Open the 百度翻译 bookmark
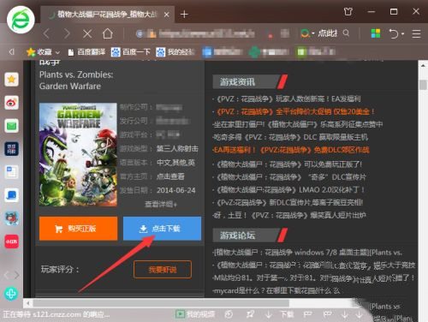The height and width of the screenshot is (322, 428). pos(87,52)
